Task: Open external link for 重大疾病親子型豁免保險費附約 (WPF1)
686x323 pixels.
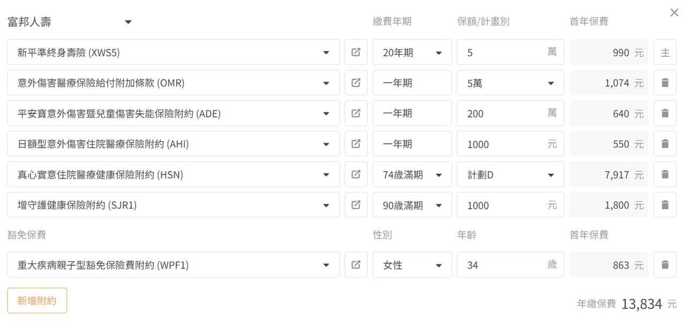Action: pos(356,265)
